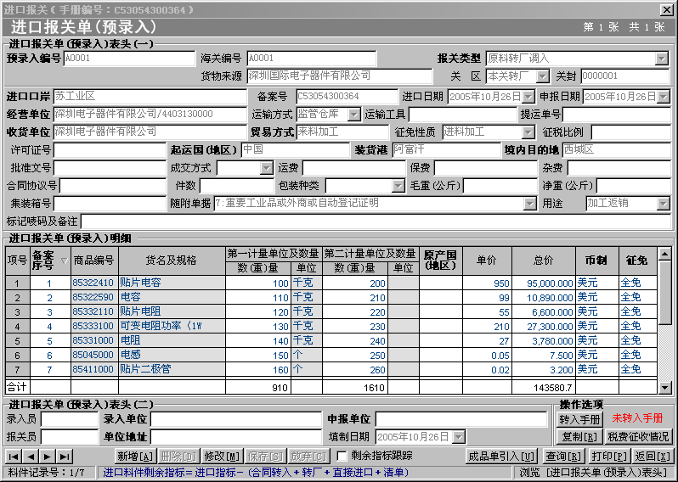This screenshot has height=482, width=678.
Task: Go to the previous record
Action: [31, 457]
